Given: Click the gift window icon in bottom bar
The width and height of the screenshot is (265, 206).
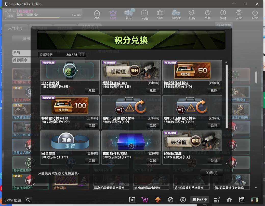Looking at the screenshot, I should (x=132, y=200).
